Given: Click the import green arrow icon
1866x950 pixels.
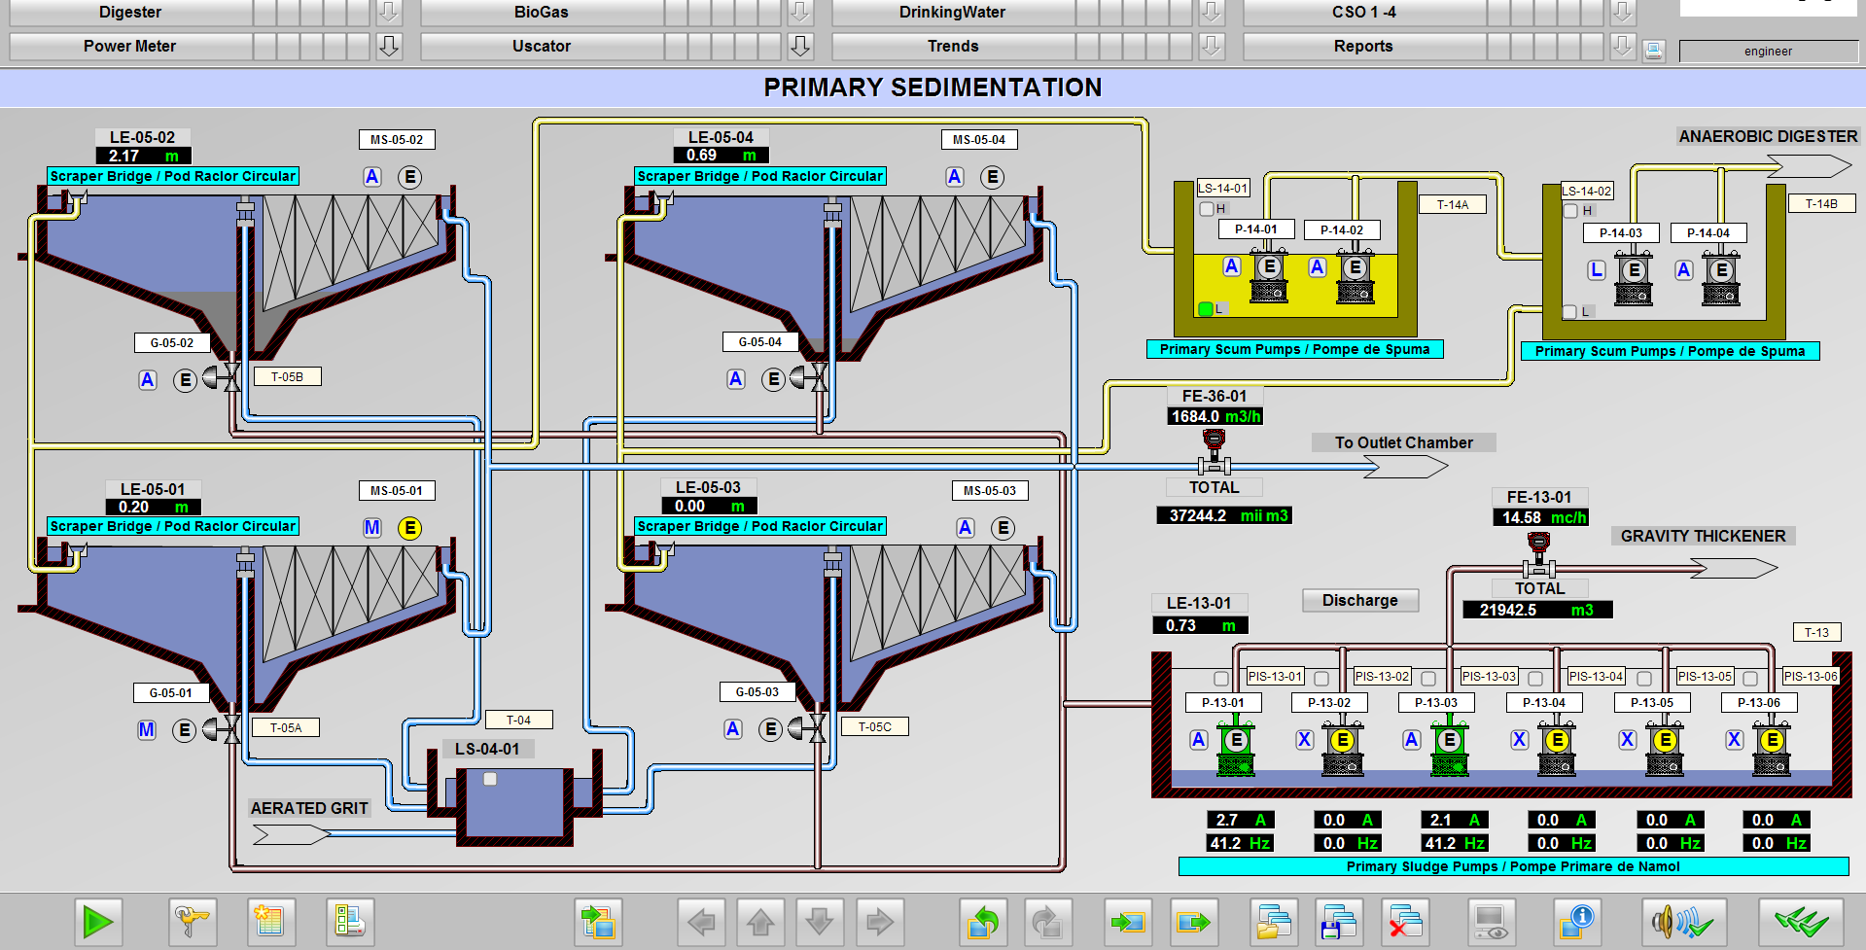Looking at the screenshot, I should (1128, 921).
